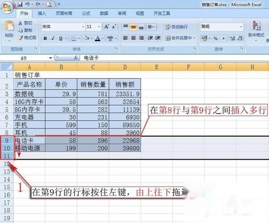269x223 pixels.
Task: Decrease font size with the shrink font icon
Action: 114,27
